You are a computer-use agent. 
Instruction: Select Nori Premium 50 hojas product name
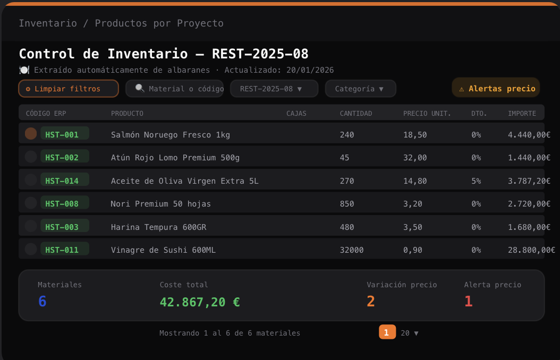tap(160, 204)
